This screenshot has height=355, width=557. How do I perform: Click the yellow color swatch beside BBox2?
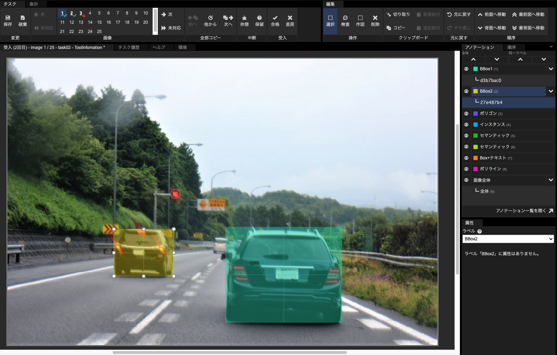(x=476, y=91)
